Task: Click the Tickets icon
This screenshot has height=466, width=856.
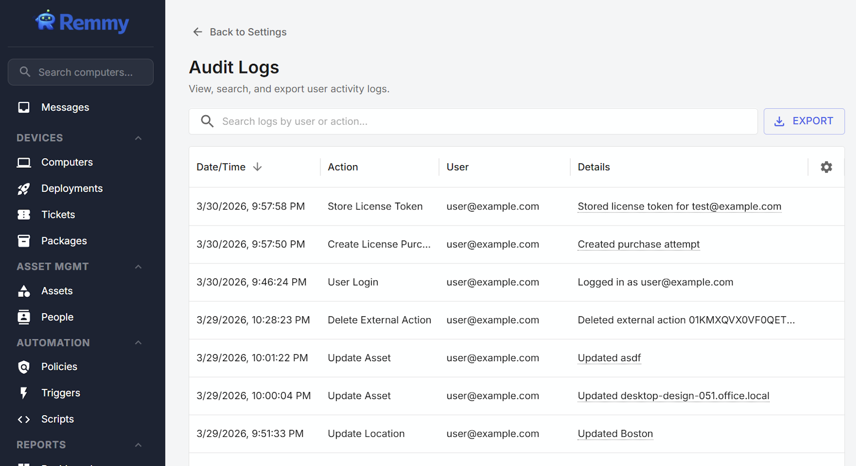Action: point(23,215)
